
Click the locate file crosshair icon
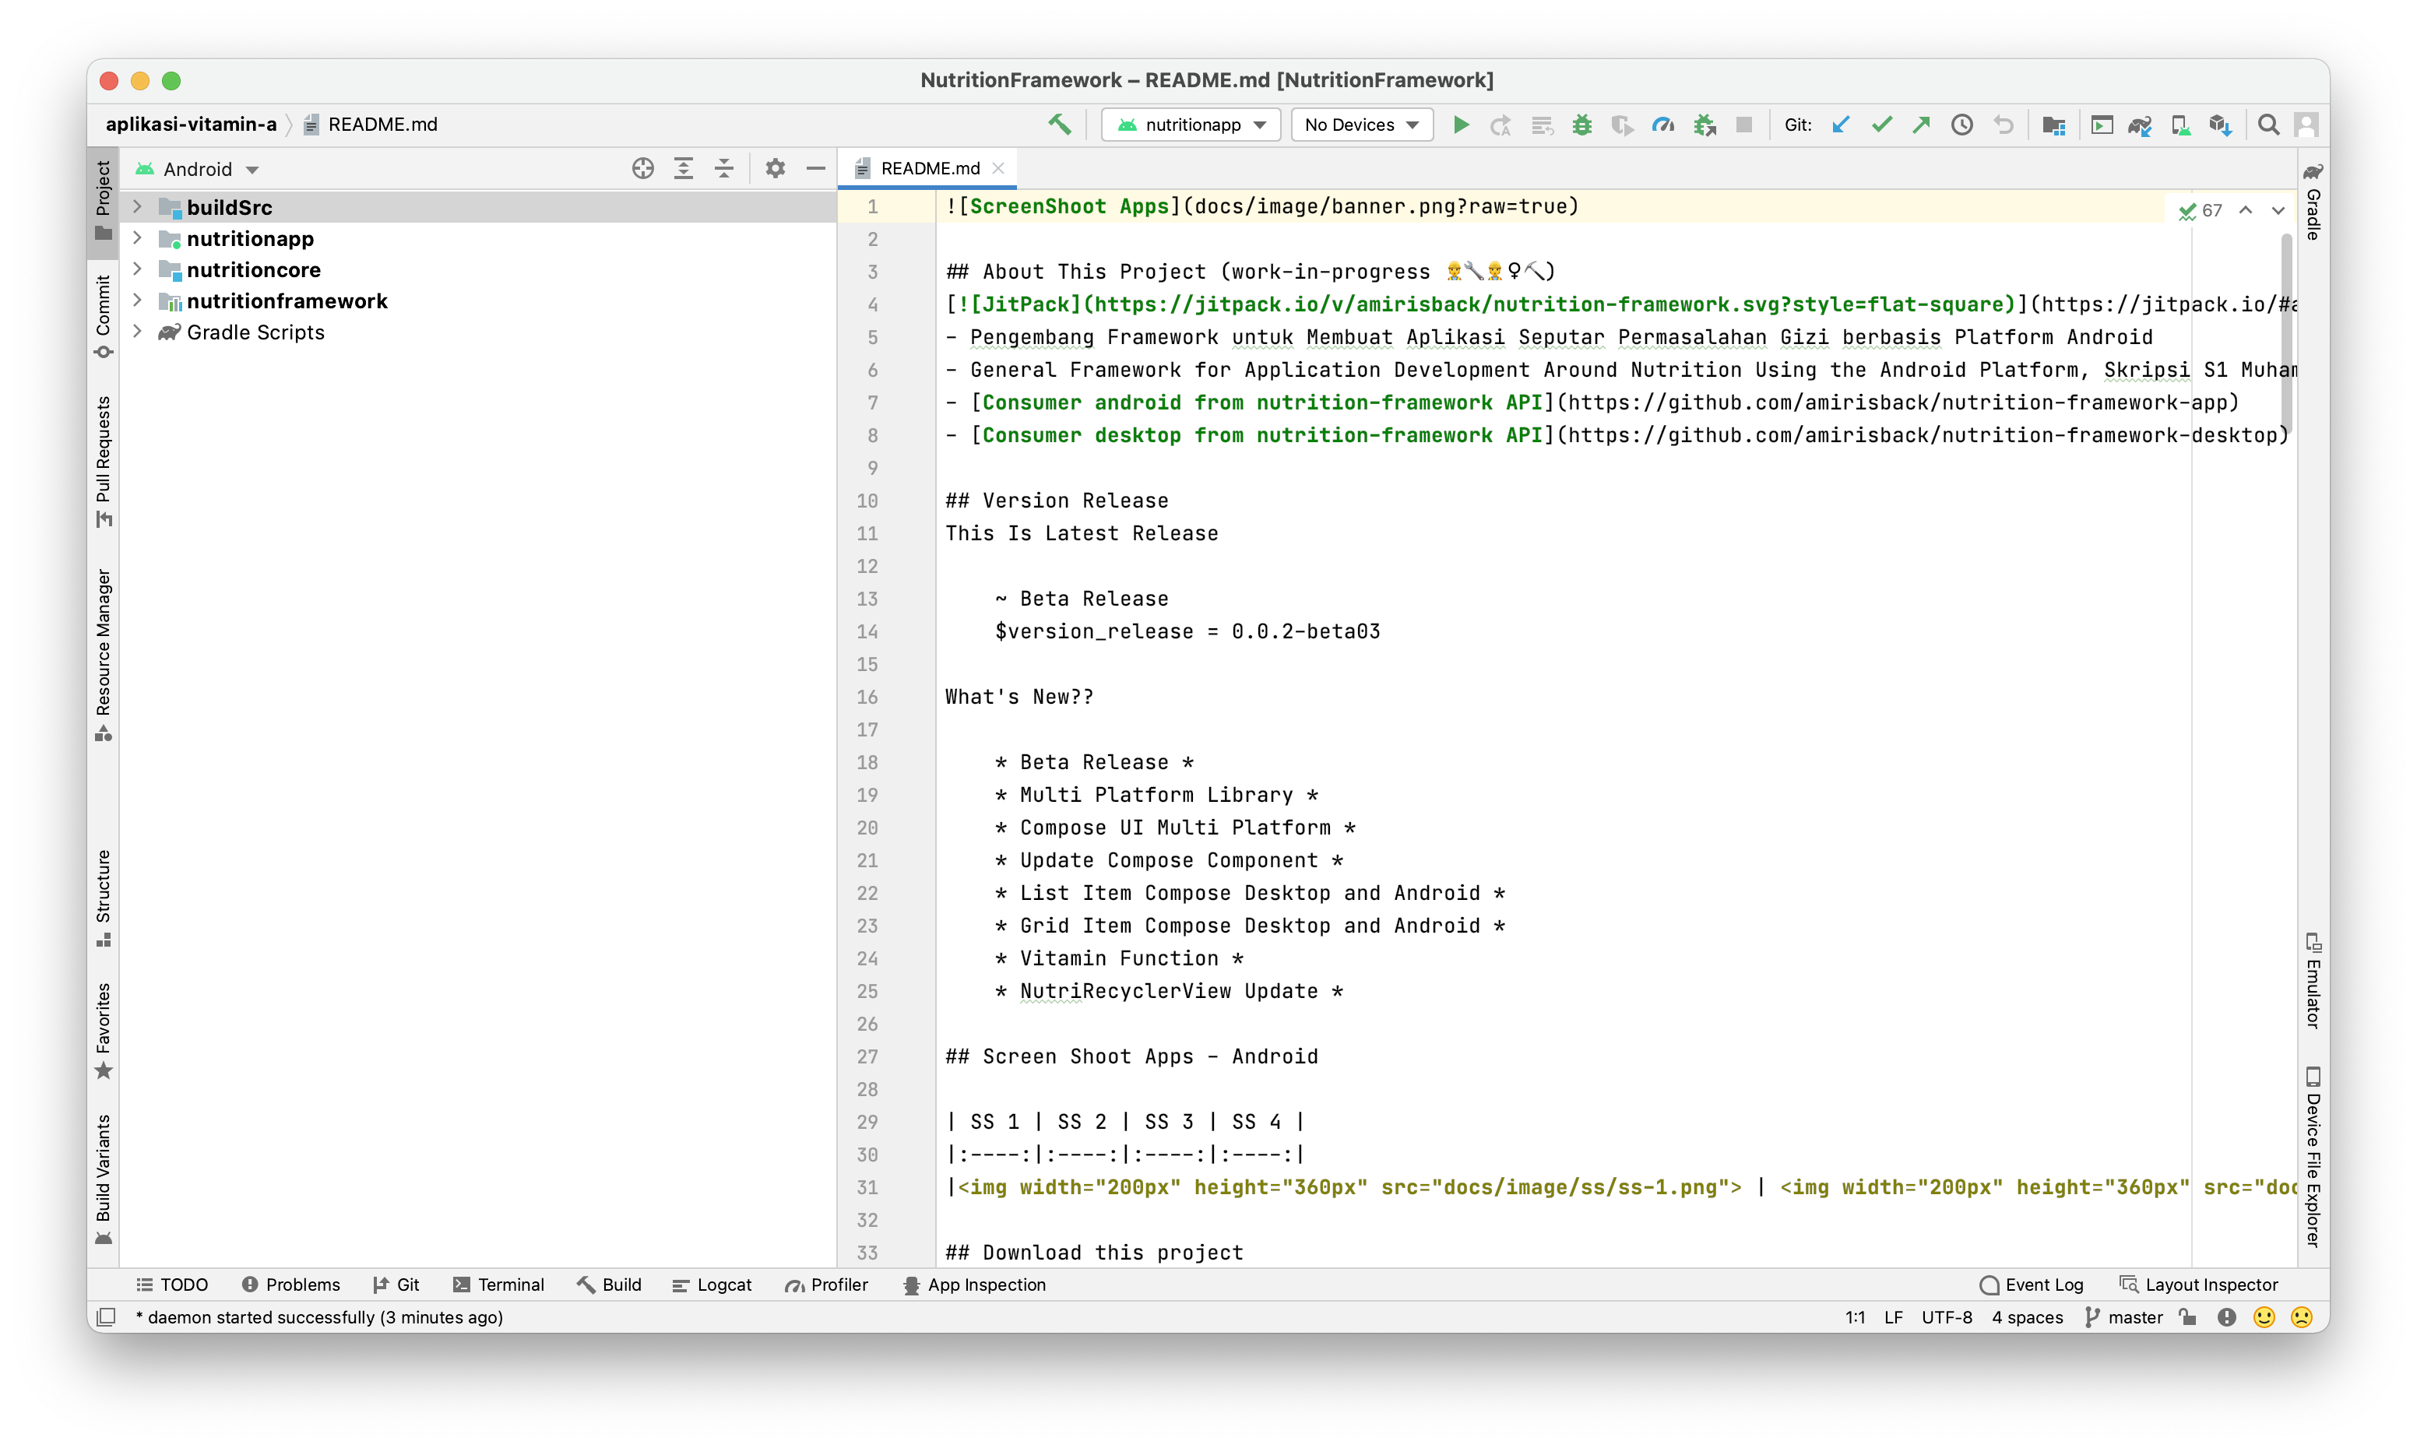642,169
